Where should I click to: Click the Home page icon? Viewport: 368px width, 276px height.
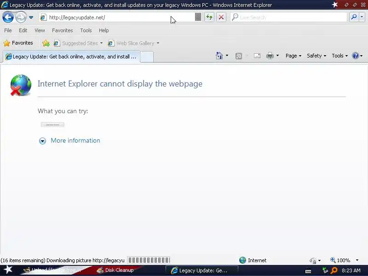coord(219,56)
